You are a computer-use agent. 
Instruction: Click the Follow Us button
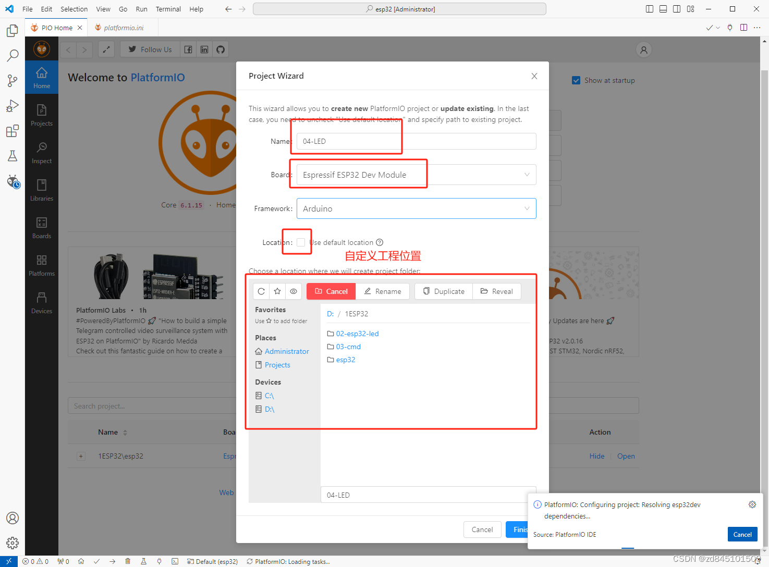pyautogui.click(x=150, y=50)
